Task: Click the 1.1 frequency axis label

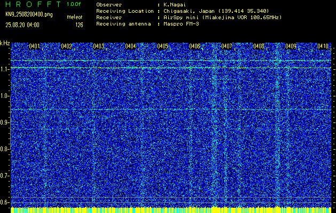Action: 4,70
